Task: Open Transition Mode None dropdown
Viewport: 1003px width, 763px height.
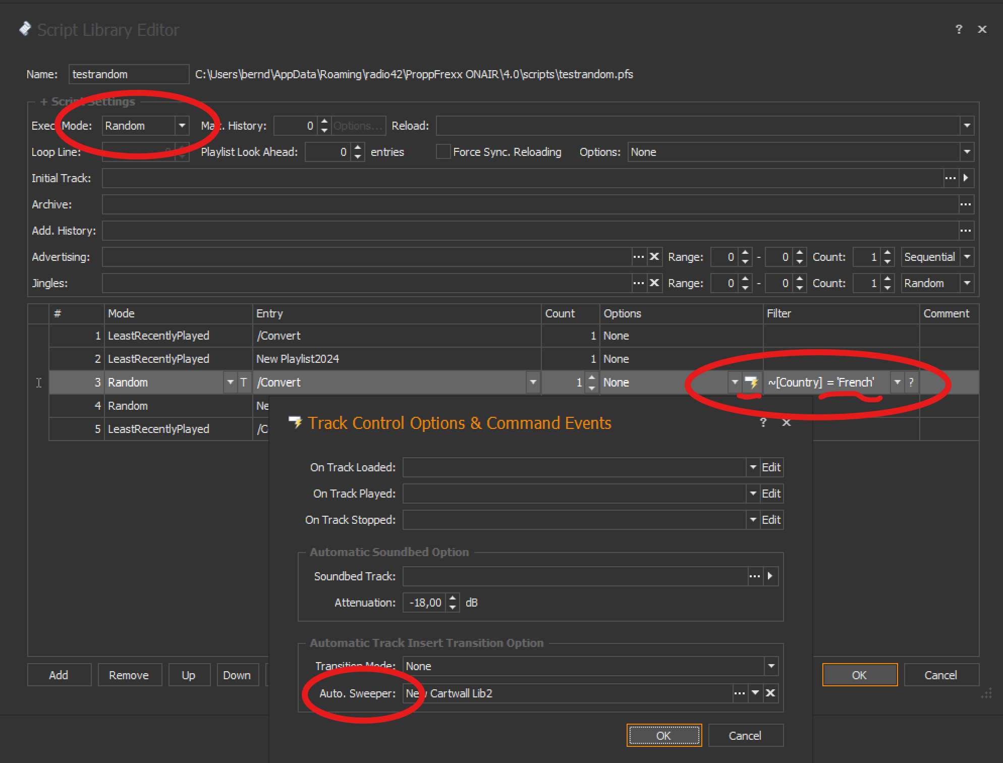Action: 771,666
